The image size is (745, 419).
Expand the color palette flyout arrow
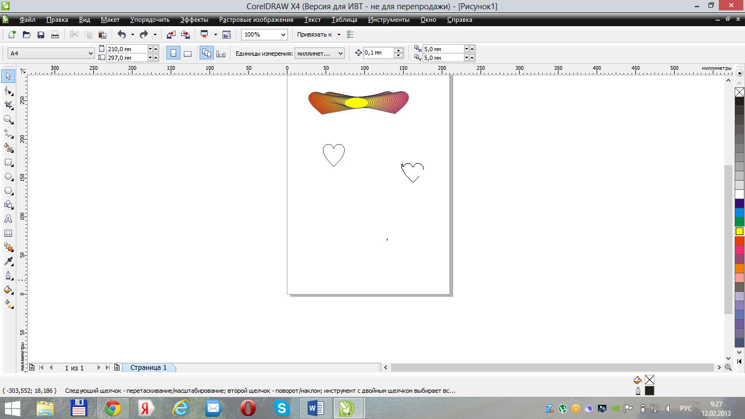pyautogui.click(x=740, y=73)
